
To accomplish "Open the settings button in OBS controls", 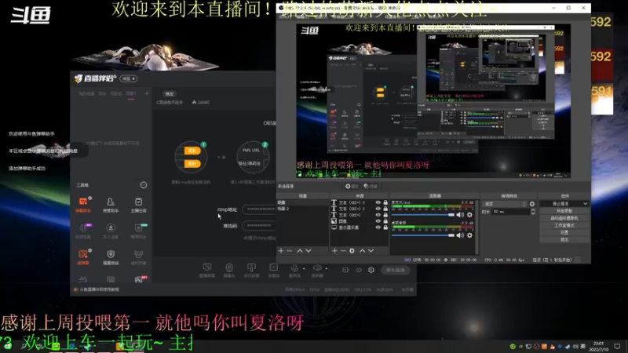I will 564,232.
